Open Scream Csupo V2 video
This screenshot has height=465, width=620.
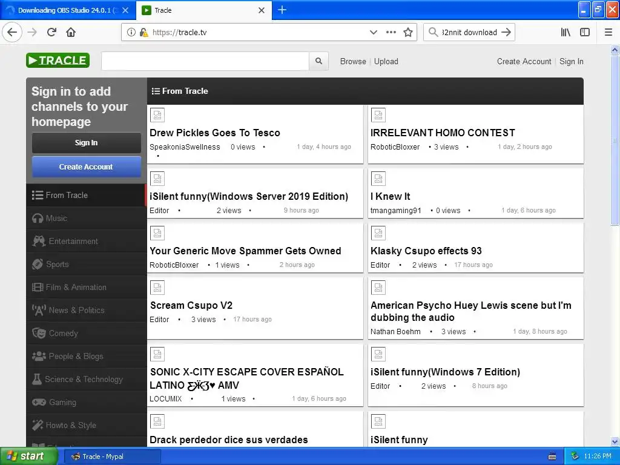coord(191,306)
